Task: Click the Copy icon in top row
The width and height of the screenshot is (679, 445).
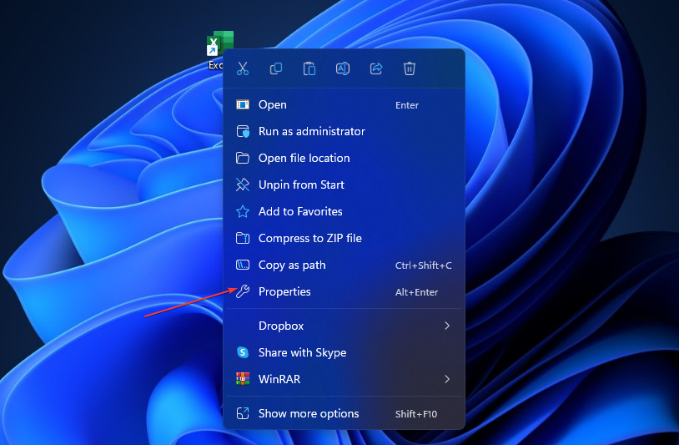Action: click(x=276, y=68)
